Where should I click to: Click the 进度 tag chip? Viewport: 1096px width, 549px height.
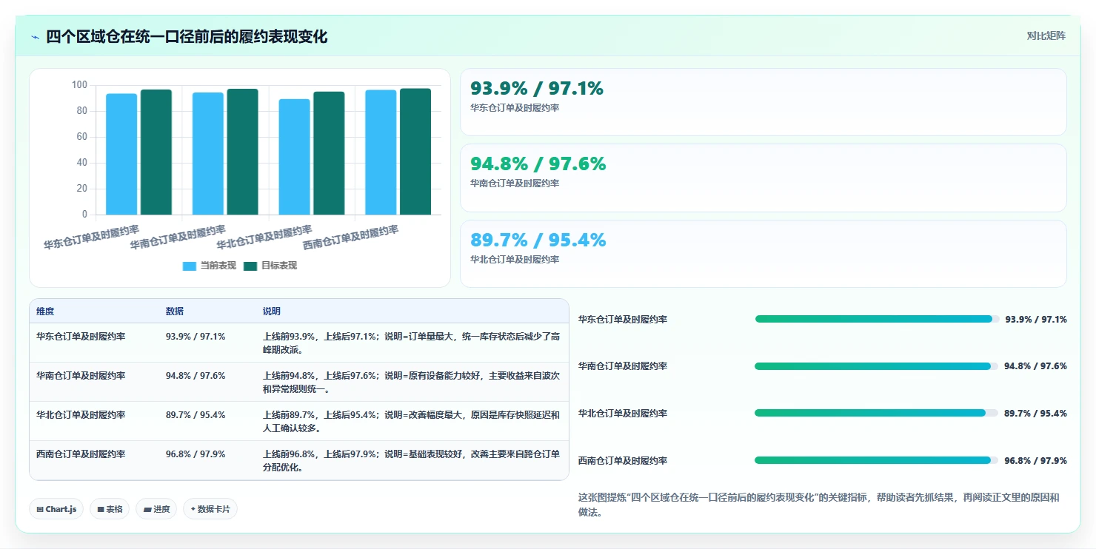pyautogui.click(x=156, y=509)
